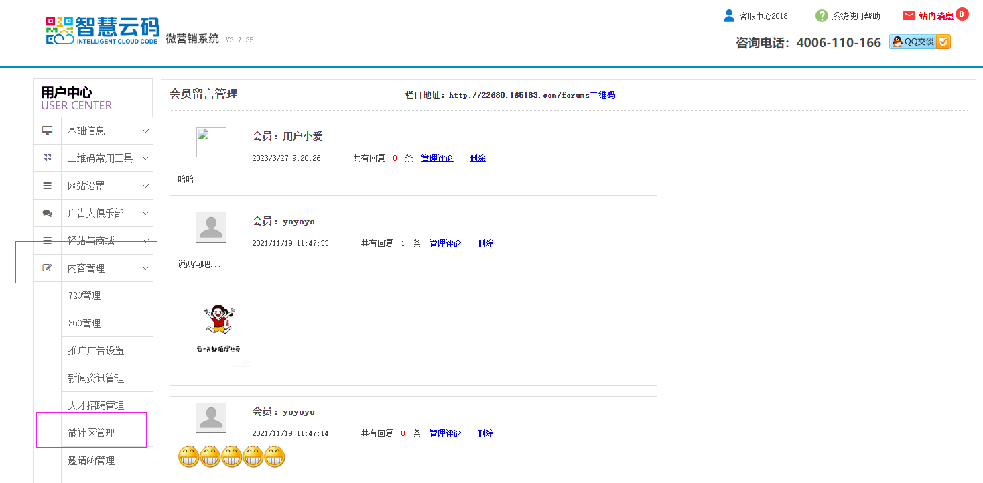Click the QR code icon beside 二维码常用工具
Screen dimensions: 983x483
tap(47, 158)
